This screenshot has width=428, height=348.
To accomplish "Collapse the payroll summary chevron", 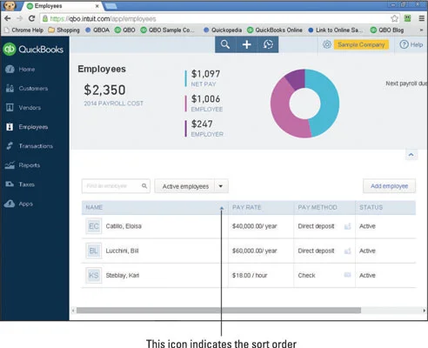I will tap(411, 155).
